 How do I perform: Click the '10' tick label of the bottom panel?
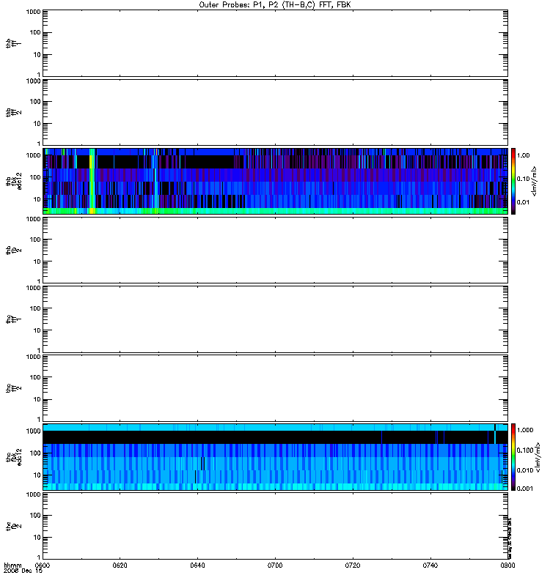[37, 538]
